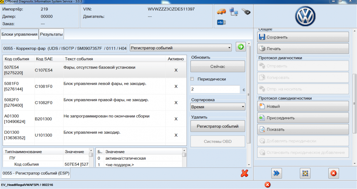The image size is (357, 189).
Task: Click the network computers connection icon
Action: (234, 12)
